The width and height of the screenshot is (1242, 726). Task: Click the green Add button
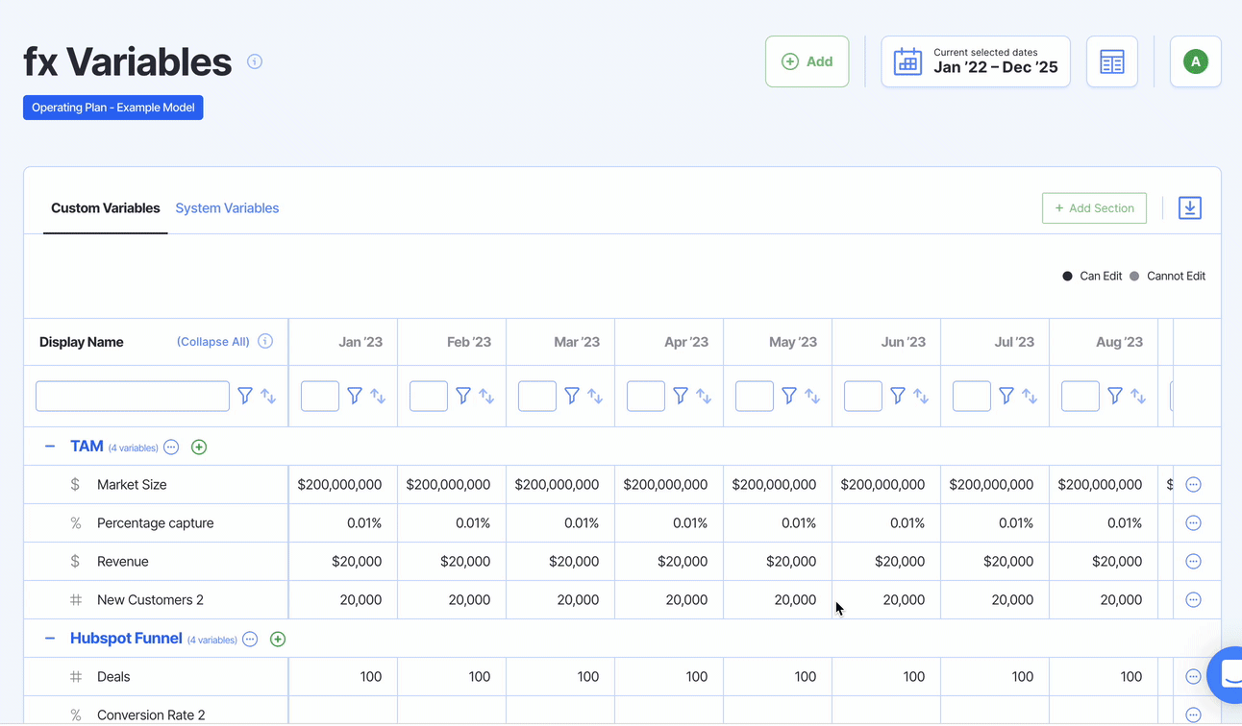point(807,62)
